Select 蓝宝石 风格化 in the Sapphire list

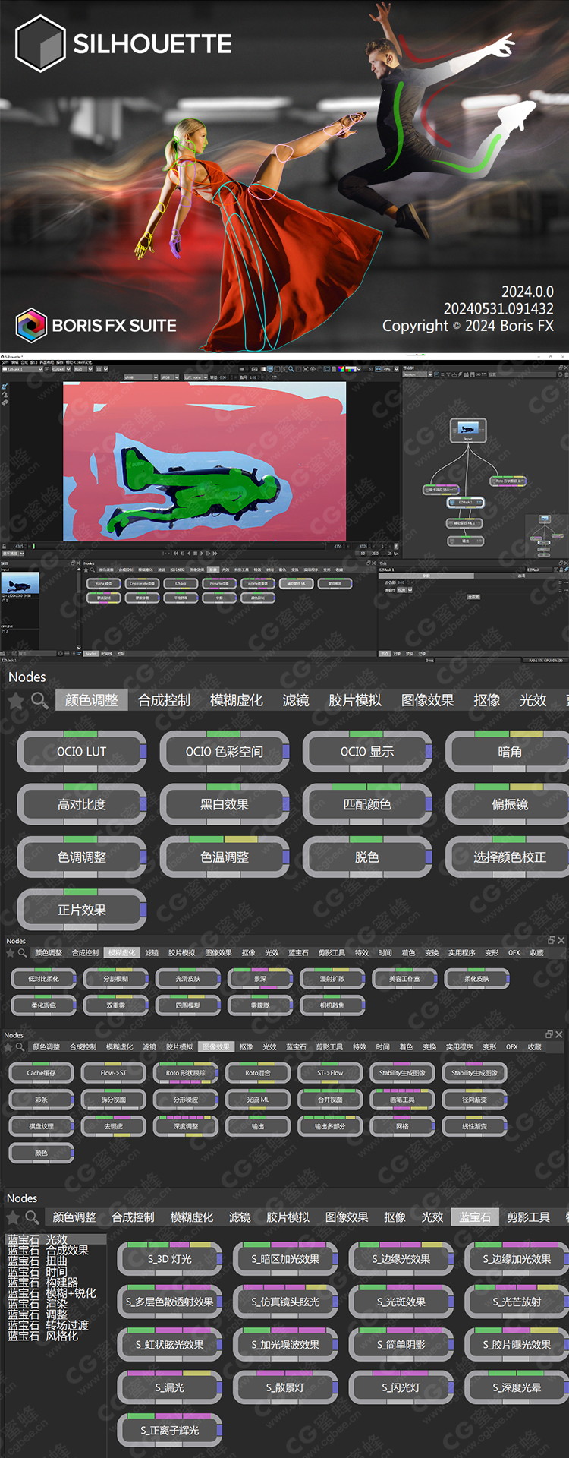click(x=42, y=1336)
